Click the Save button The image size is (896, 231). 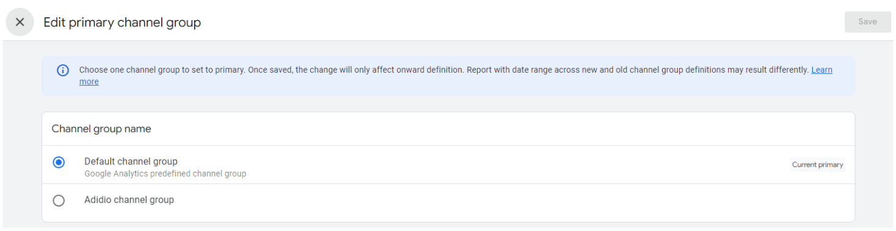tap(867, 21)
